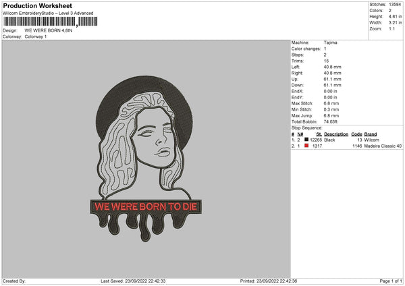This screenshot has width=405, height=286.
Task: Click the 'Code' column header
Action: 356,134
